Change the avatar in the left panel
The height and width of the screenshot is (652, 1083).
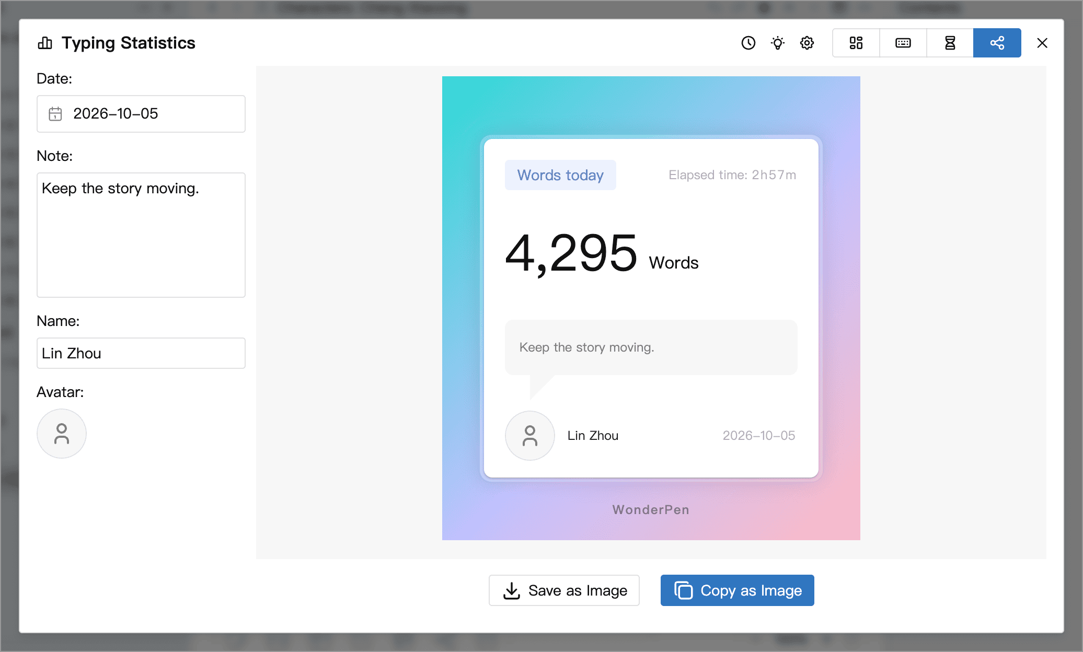[62, 434]
